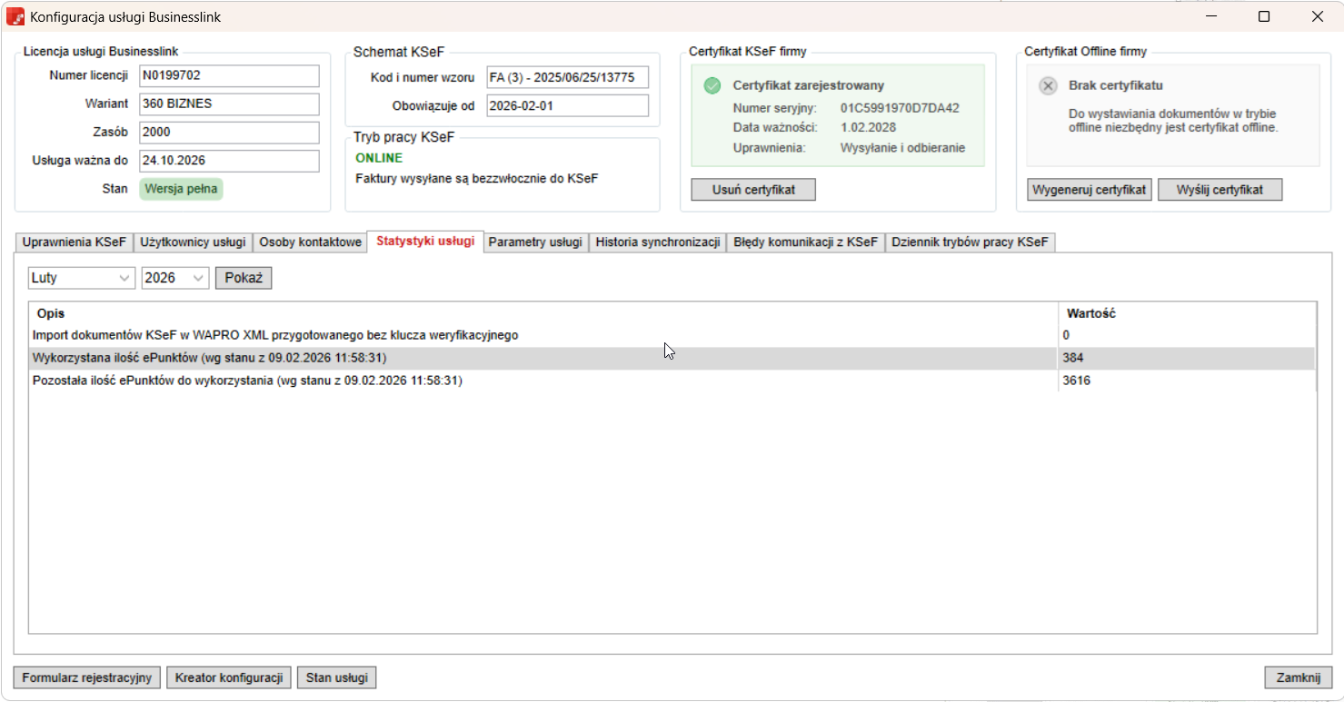
Task: Launch the Kreator konfiguracji
Action: (x=229, y=677)
